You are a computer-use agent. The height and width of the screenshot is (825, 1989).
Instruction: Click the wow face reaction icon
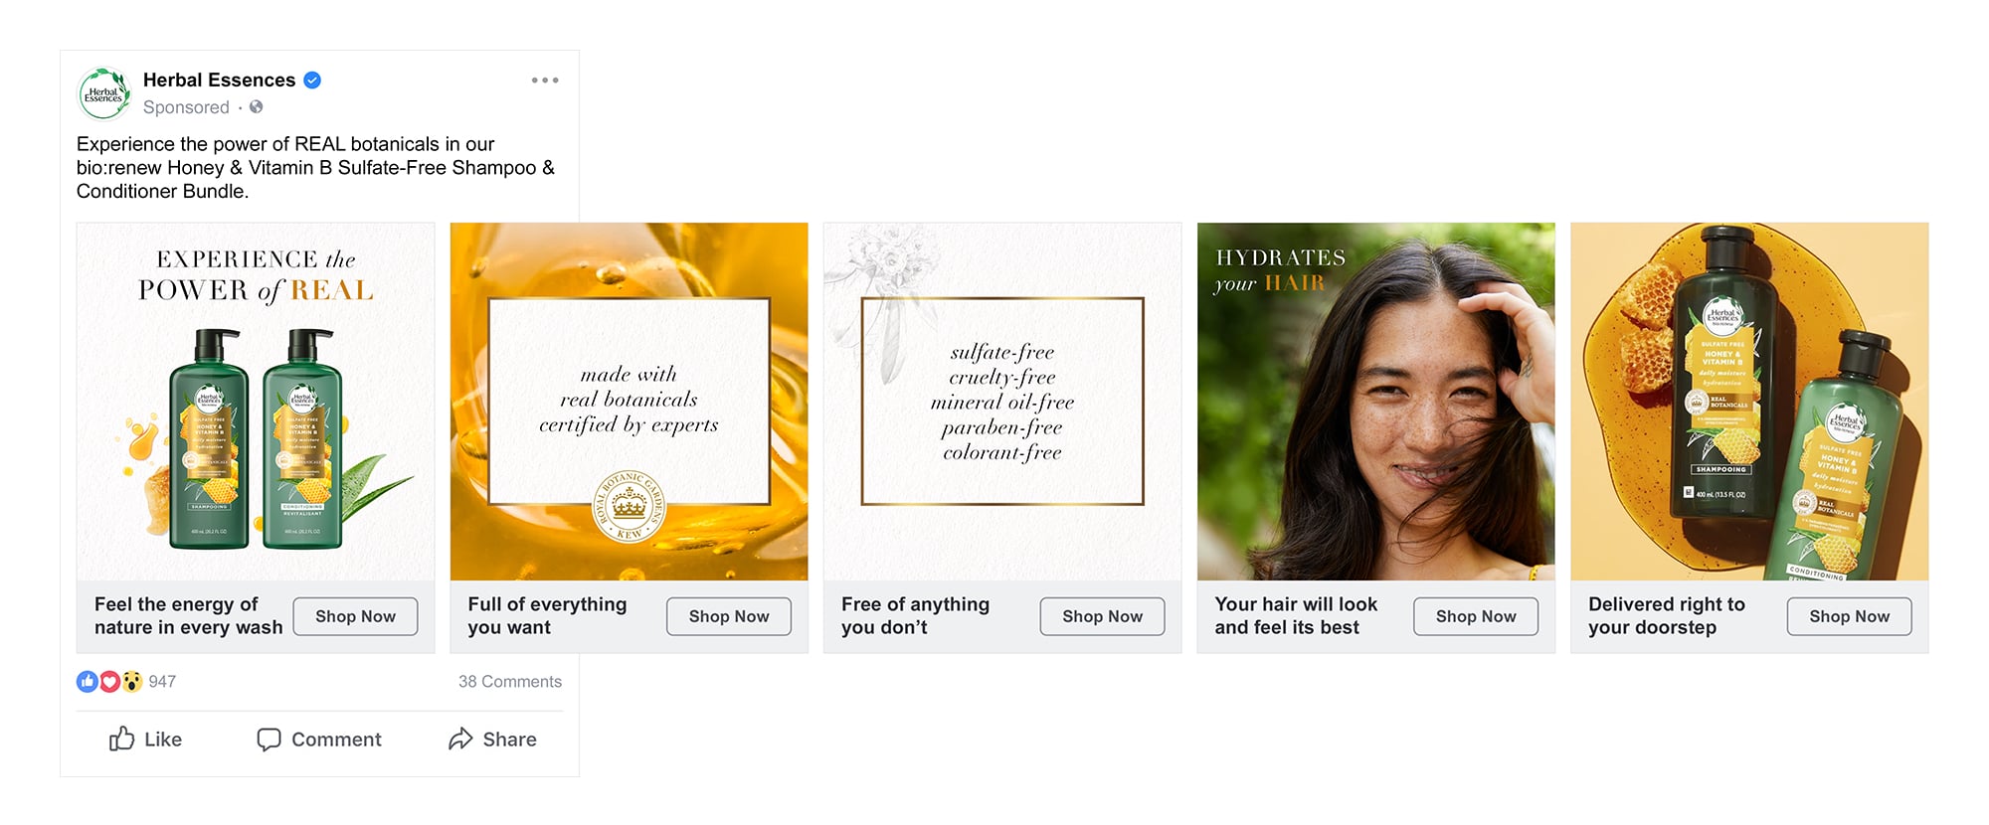click(131, 682)
